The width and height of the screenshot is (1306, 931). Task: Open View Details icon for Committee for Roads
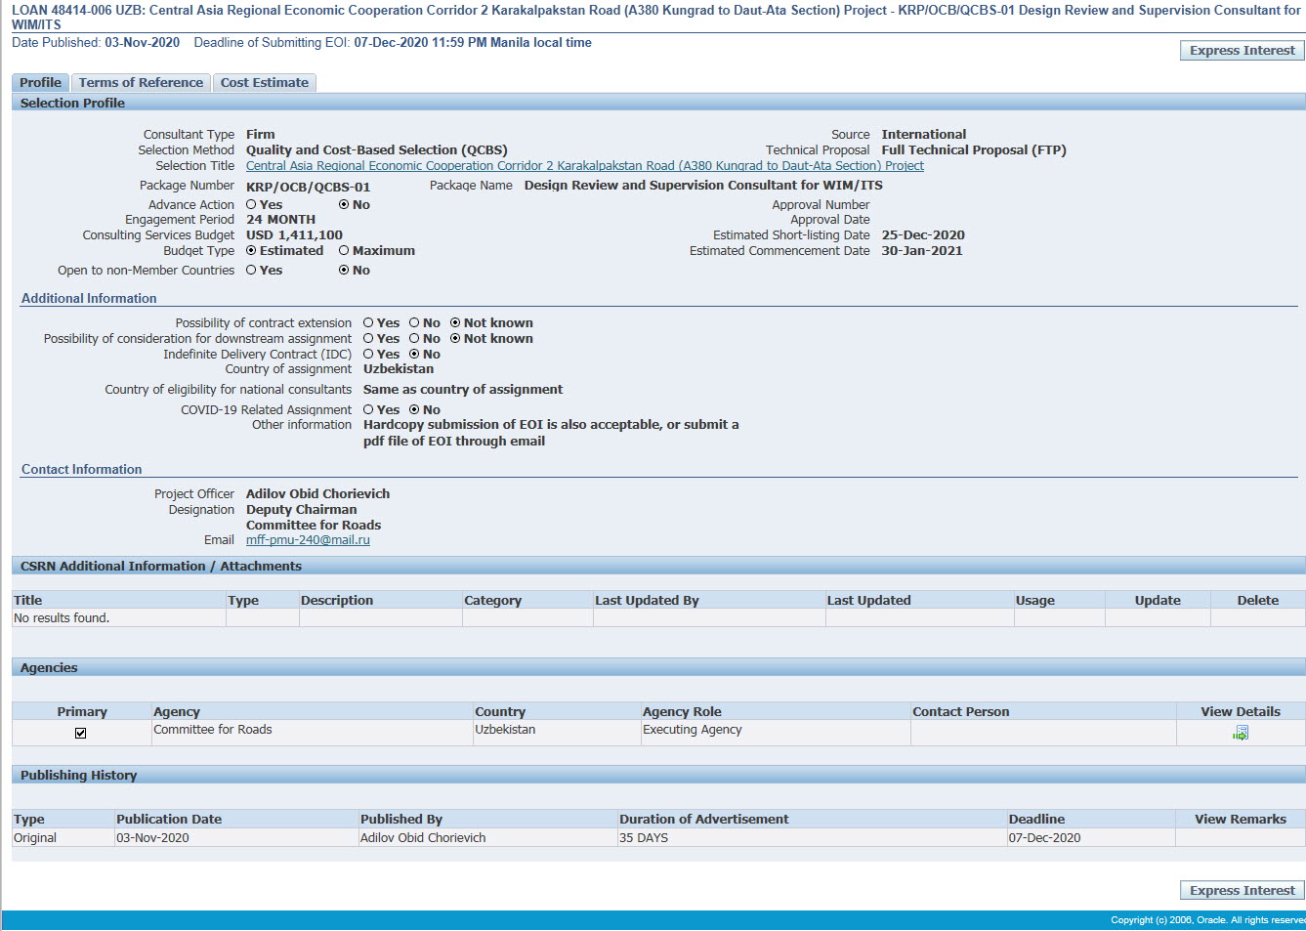pyautogui.click(x=1240, y=733)
